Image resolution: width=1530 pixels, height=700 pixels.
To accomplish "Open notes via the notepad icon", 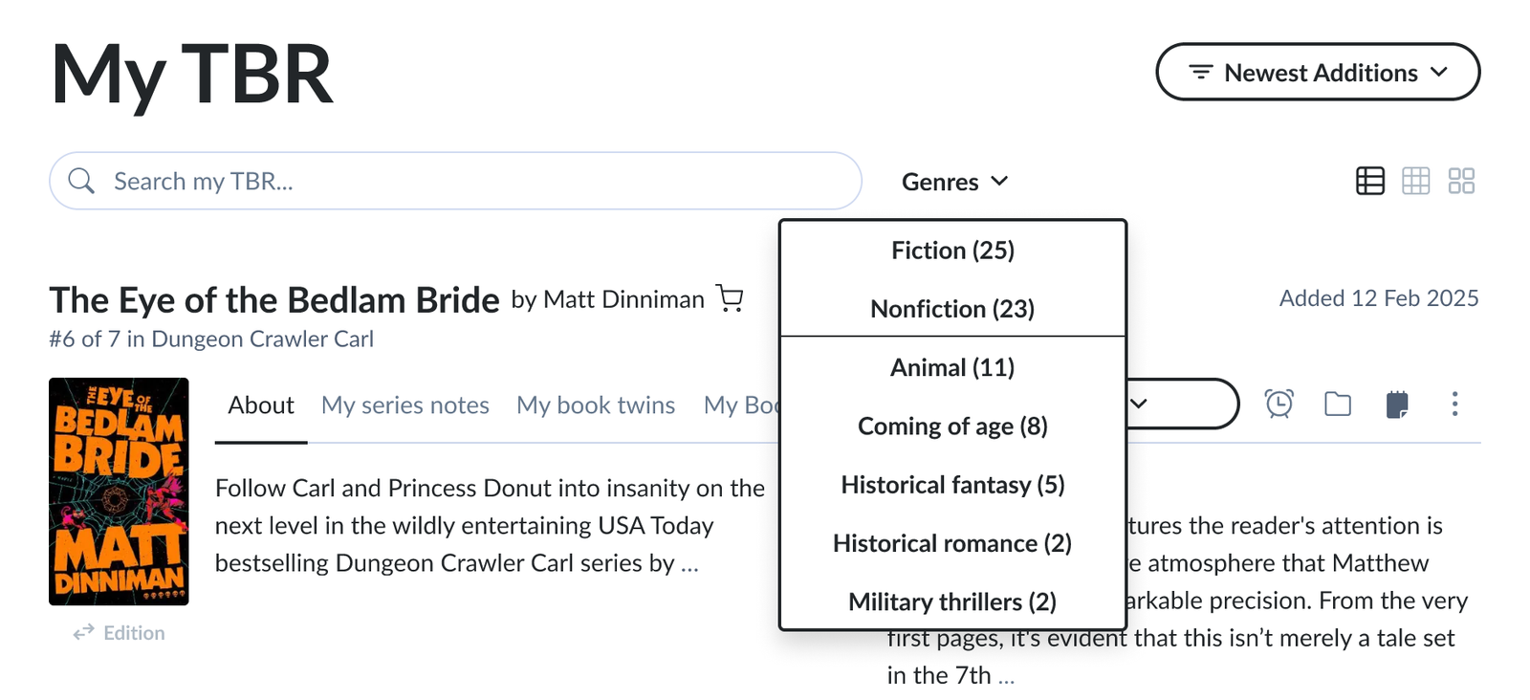I will click(1397, 404).
